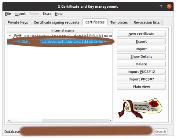Viewport: 176px width, 138px height.
Task: Click the Export button
Action: click(141, 41)
